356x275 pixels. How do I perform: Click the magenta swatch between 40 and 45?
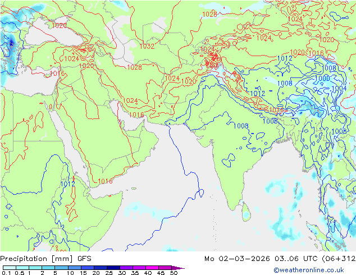click(152, 268)
